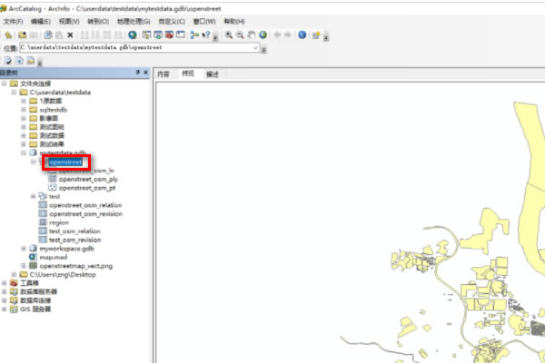The width and height of the screenshot is (545, 363).
Task: Click the Copy icon in toolbar
Action: [x=48, y=34]
